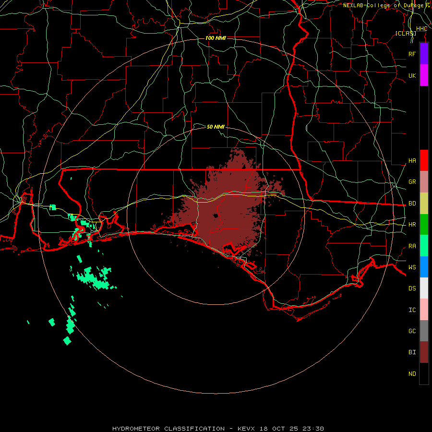
Task: Click the 'DS' legend label
Action: pos(412,288)
